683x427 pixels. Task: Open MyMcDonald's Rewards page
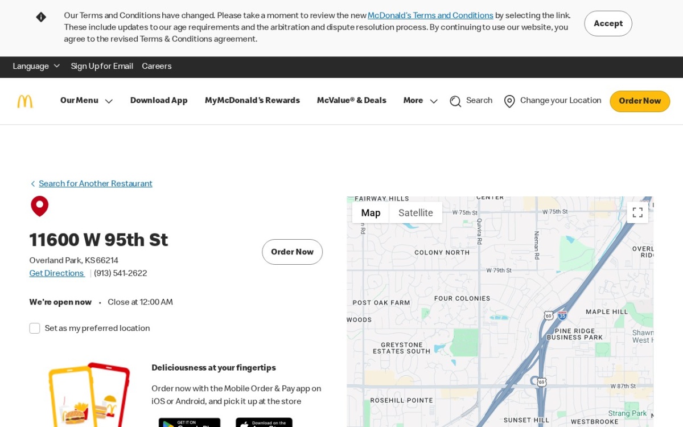pos(252,101)
